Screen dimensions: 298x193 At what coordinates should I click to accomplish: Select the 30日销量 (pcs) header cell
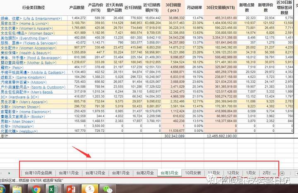click(x=173, y=7)
